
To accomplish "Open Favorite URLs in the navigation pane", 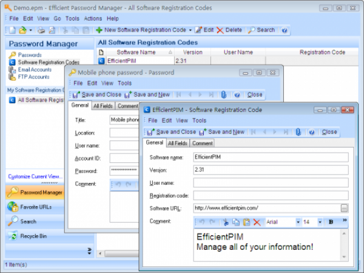I will click(x=36, y=207).
